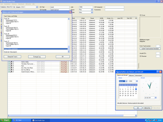The width and height of the screenshot is (163, 122).
Task: Uncheck the track 23 checkbox
Action: pos(9,64)
